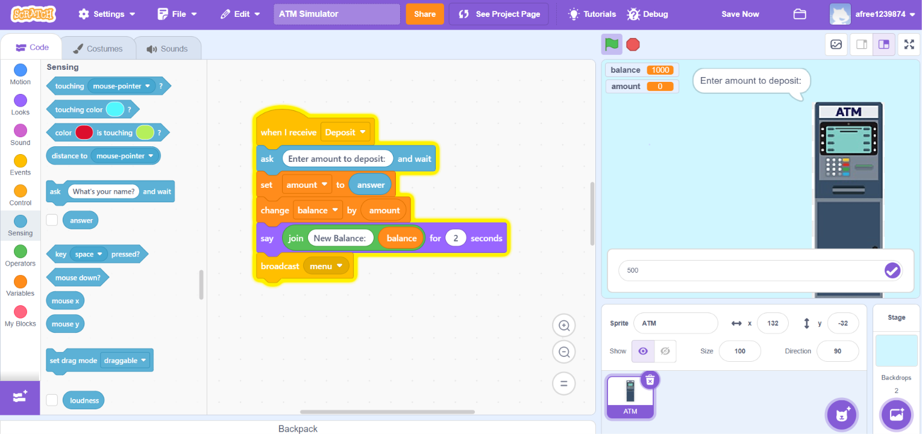922x434 pixels.
Task: Open the Settings menu dropdown
Action: [107, 14]
